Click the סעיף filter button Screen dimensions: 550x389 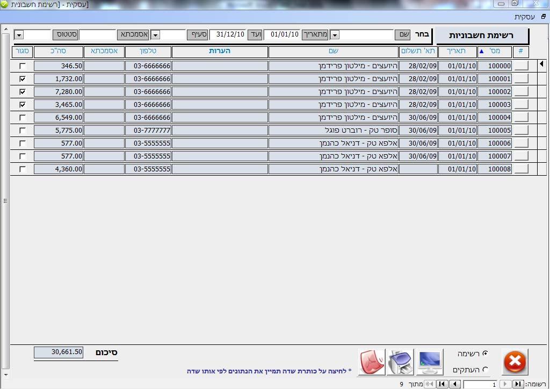pos(198,35)
